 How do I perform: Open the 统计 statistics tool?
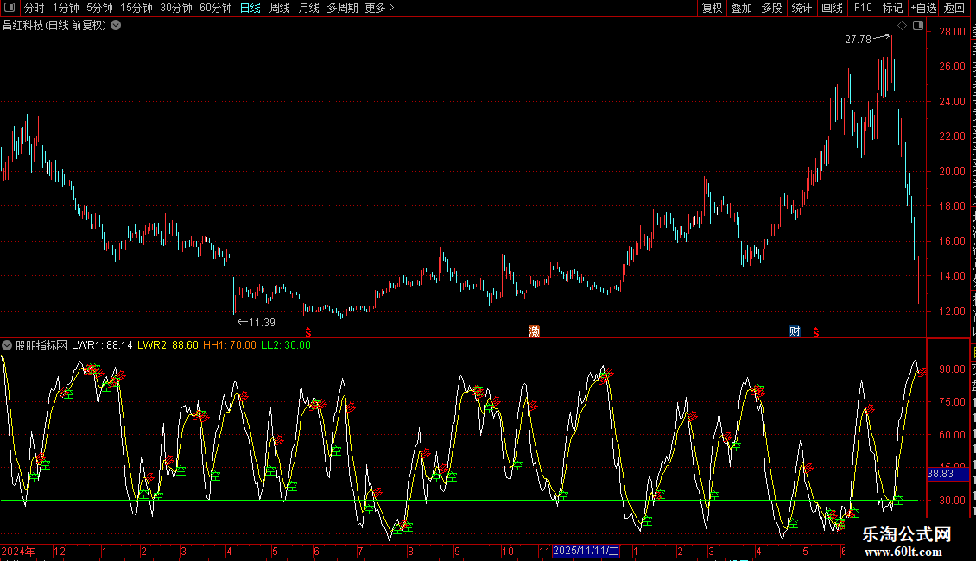802,8
